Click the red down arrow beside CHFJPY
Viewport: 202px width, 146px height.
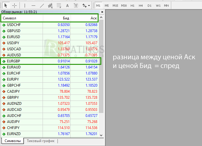pyautogui.click(x=4, y=128)
